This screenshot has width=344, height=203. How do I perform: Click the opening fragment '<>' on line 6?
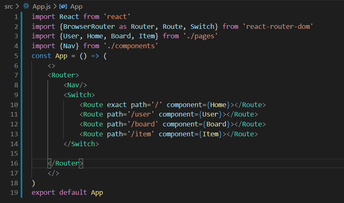pos(51,66)
